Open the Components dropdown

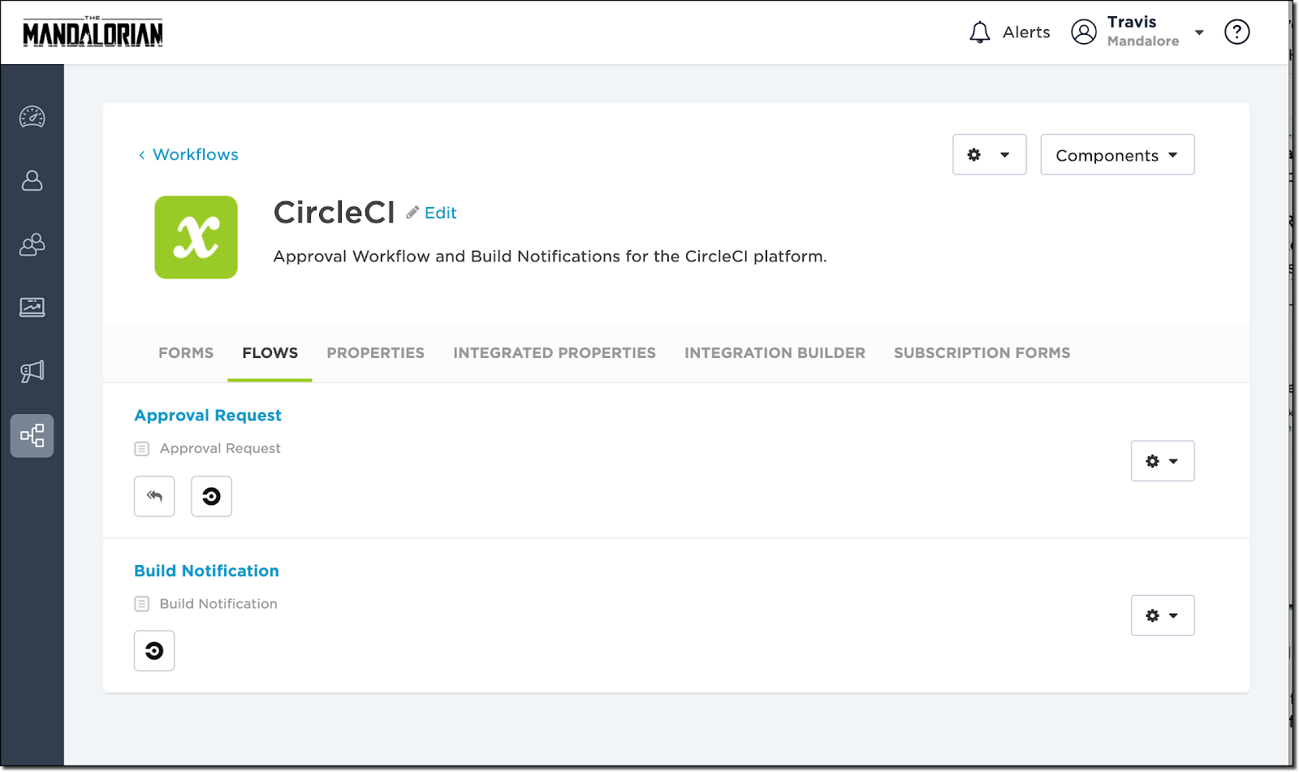click(x=1117, y=154)
